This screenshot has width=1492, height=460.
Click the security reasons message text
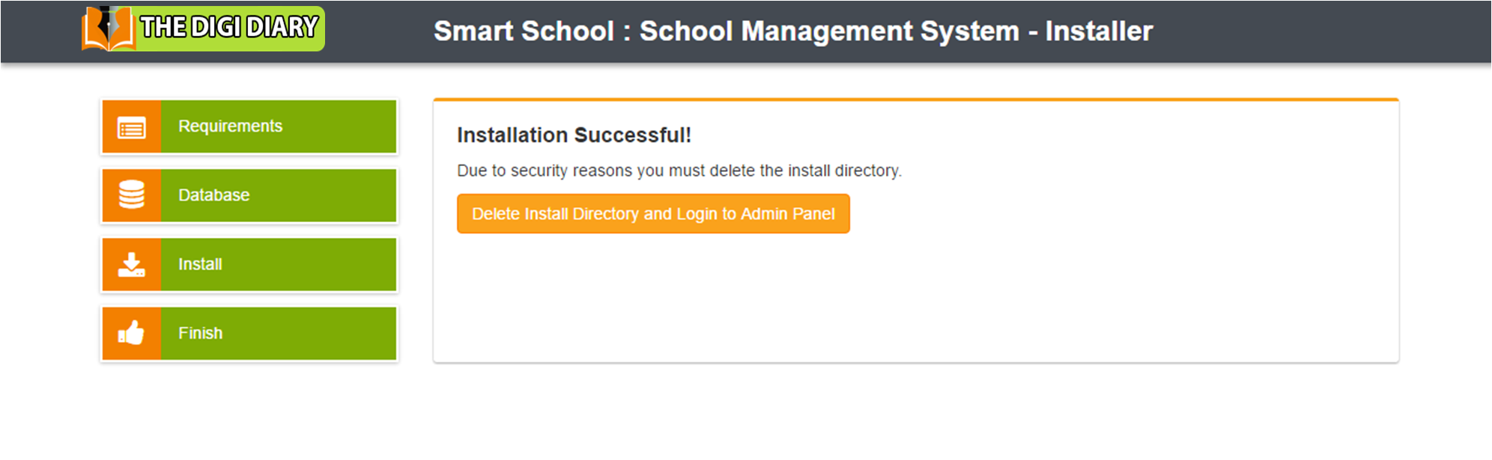679,171
